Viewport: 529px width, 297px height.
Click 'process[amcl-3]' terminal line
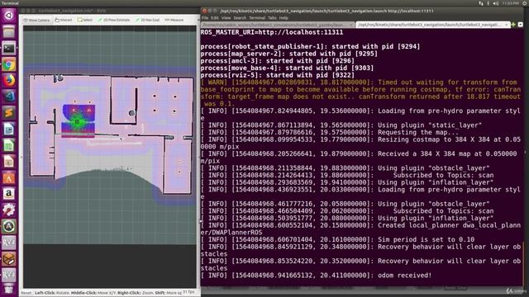(x=278, y=61)
